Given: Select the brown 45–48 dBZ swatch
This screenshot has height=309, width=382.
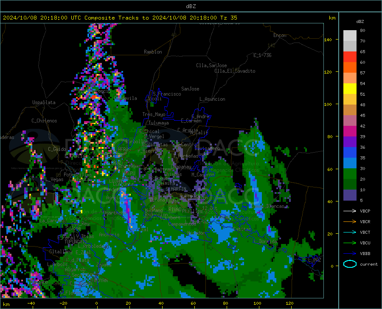Looking at the screenshot, I should (350, 110).
